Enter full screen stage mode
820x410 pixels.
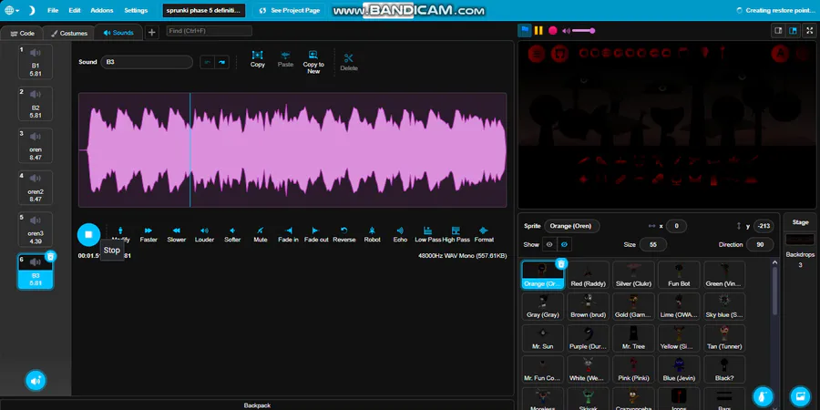(x=810, y=30)
